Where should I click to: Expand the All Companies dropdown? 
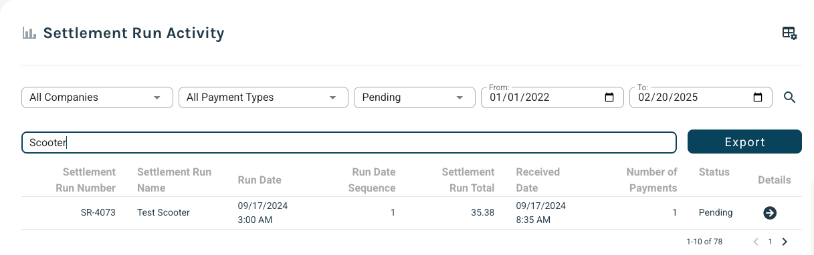[x=98, y=97]
